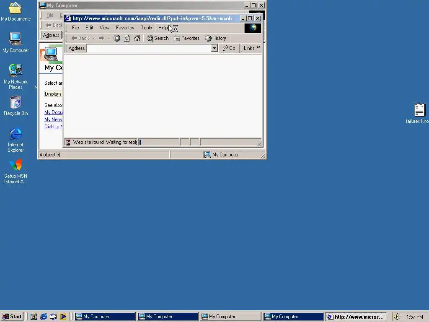
Task: Click the Back button in Internet Explorer
Action: pyautogui.click(x=80, y=38)
